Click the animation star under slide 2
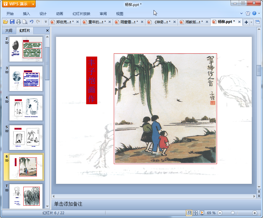The width and height of the screenshot is (263, 218). click(7, 42)
